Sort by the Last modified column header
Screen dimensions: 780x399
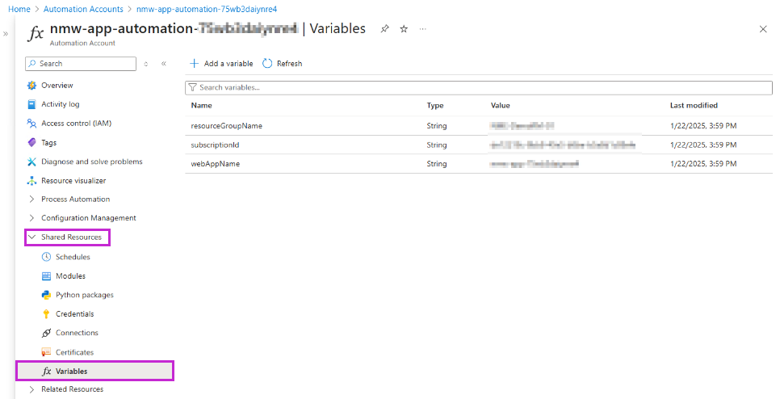pos(694,106)
